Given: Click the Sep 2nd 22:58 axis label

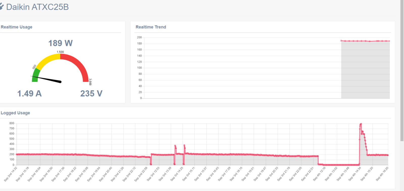Looking at the screenshot, I should pyautogui.click(x=141, y=174).
